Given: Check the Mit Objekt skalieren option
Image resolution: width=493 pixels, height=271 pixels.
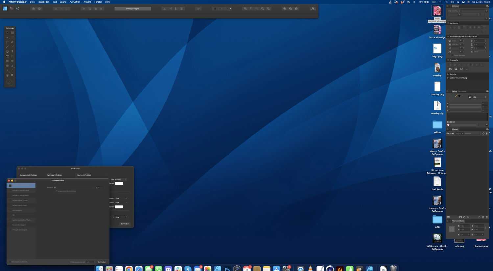Looking at the screenshot, I should pyautogui.click(x=10, y=262).
